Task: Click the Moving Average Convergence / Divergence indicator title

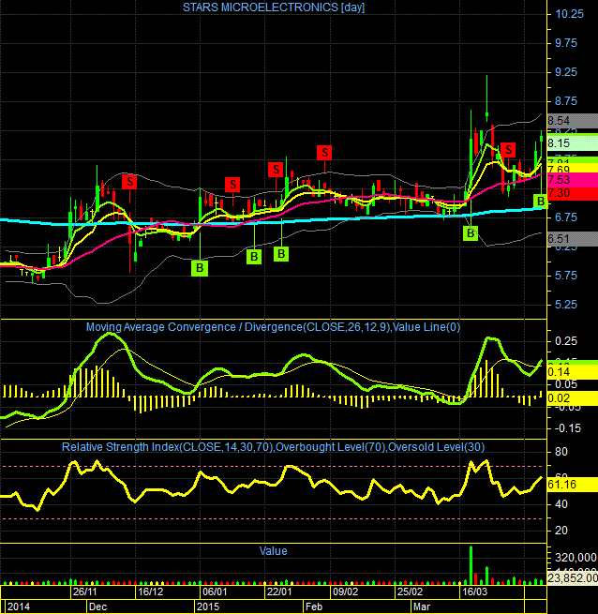Action: pos(273,327)
